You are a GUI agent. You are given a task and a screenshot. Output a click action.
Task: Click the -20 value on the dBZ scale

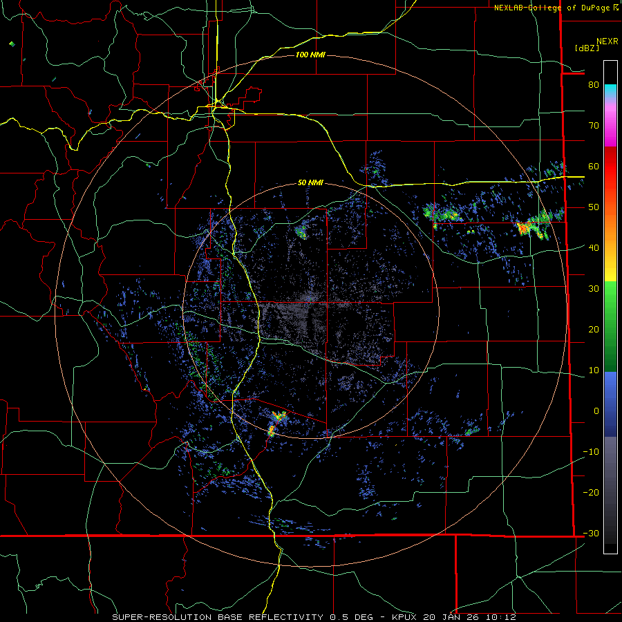click(x=591, y=492)
